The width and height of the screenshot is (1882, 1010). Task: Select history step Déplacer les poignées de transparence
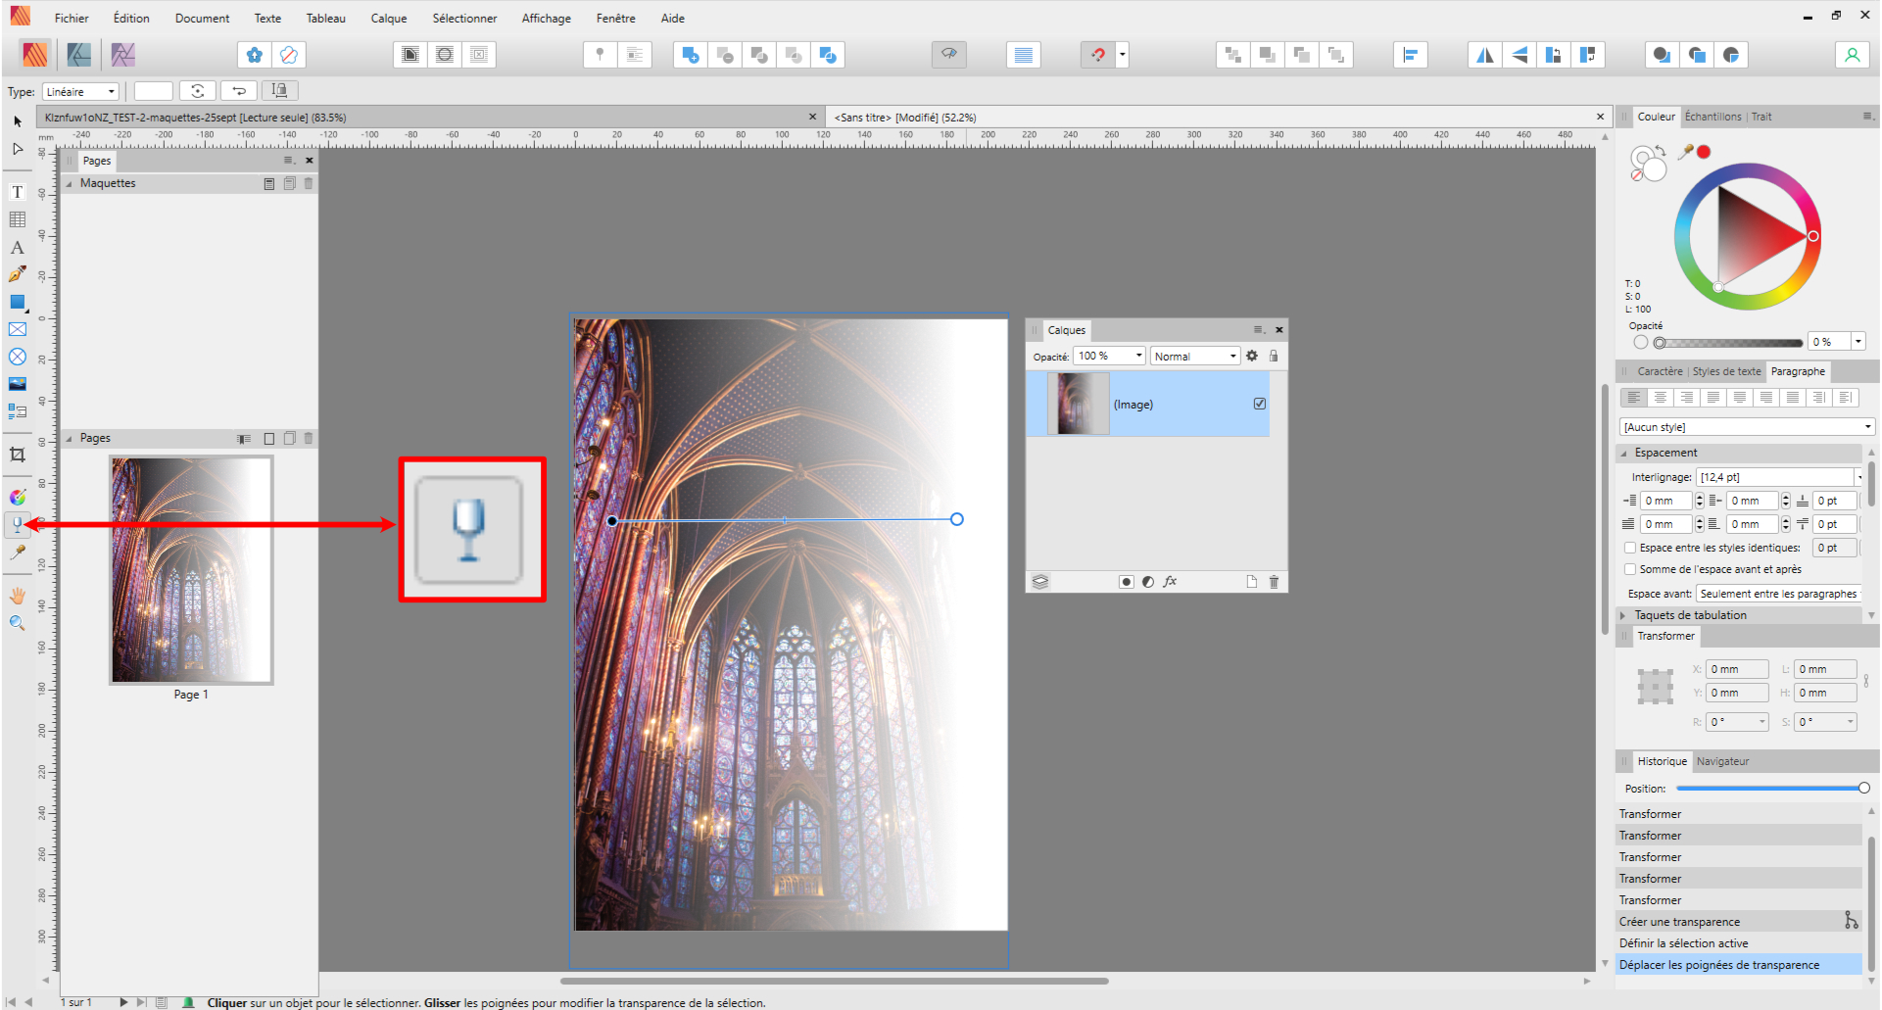1739,965
